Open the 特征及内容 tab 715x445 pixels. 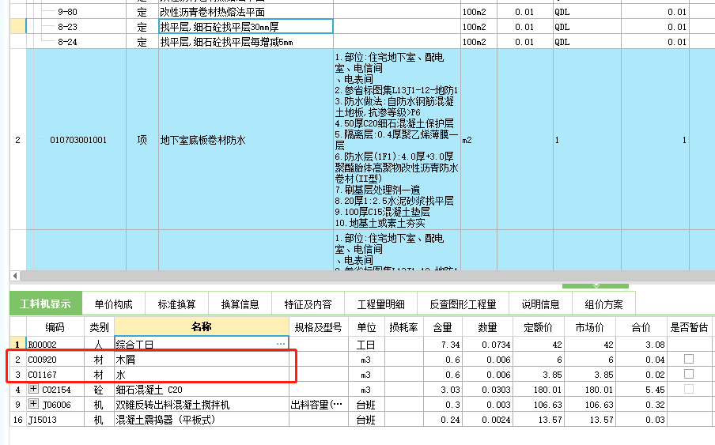[x=308, y=304]
